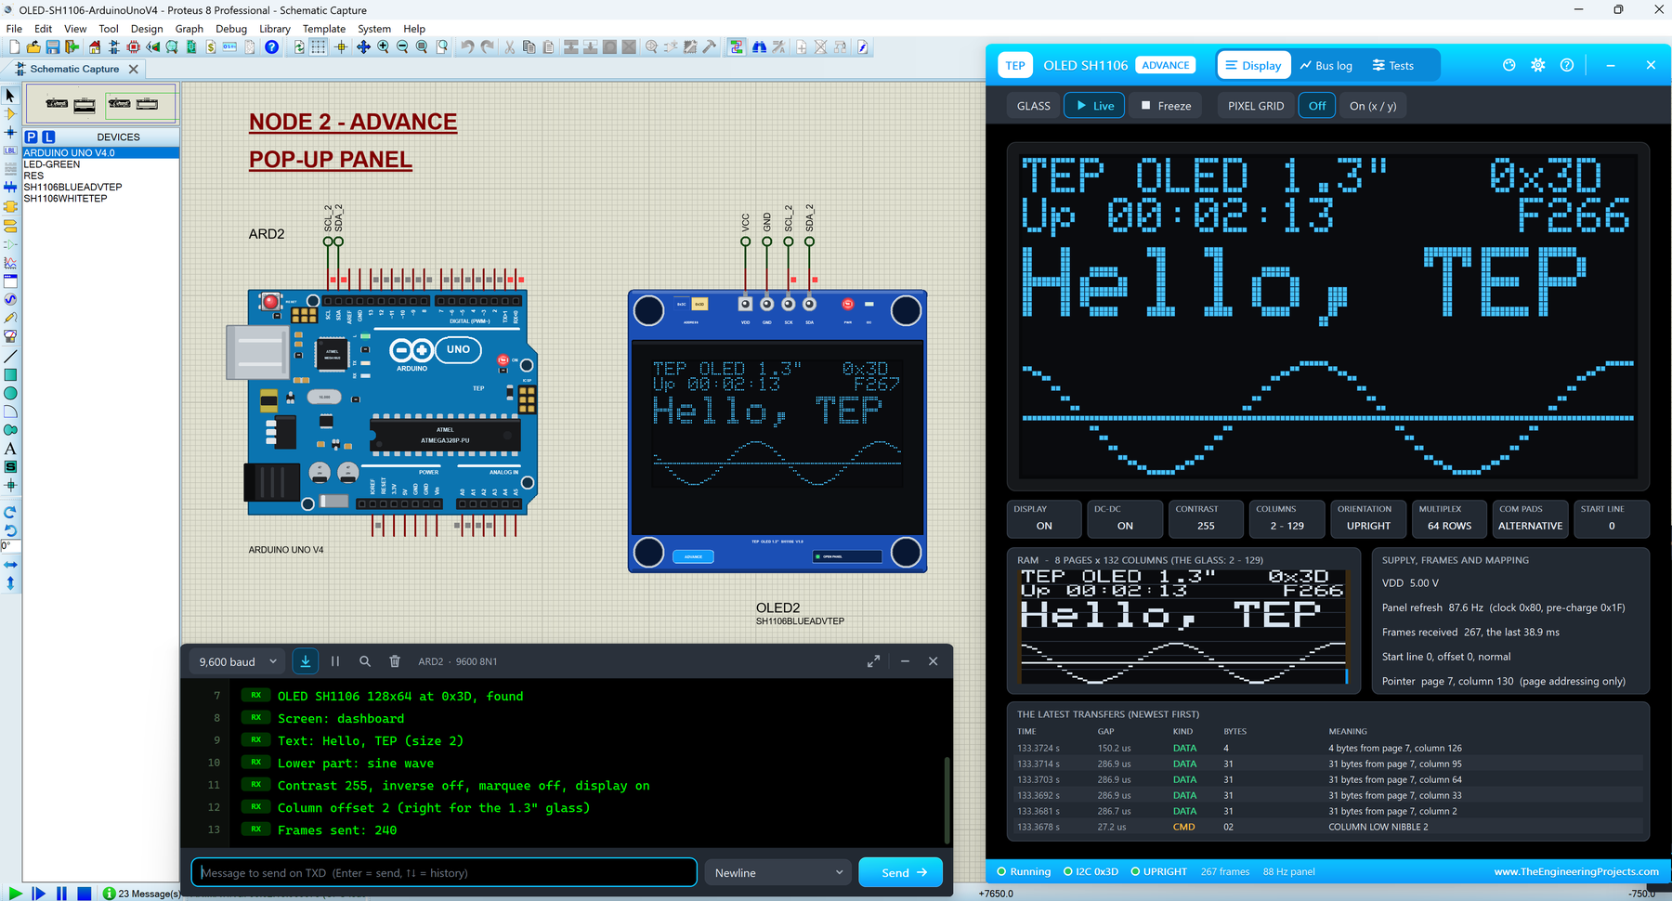This screenshot has height=901, width=1672.
Task: Click the L library button beside DEVICES
Action: pyautogui.click(x=48, y=137)
